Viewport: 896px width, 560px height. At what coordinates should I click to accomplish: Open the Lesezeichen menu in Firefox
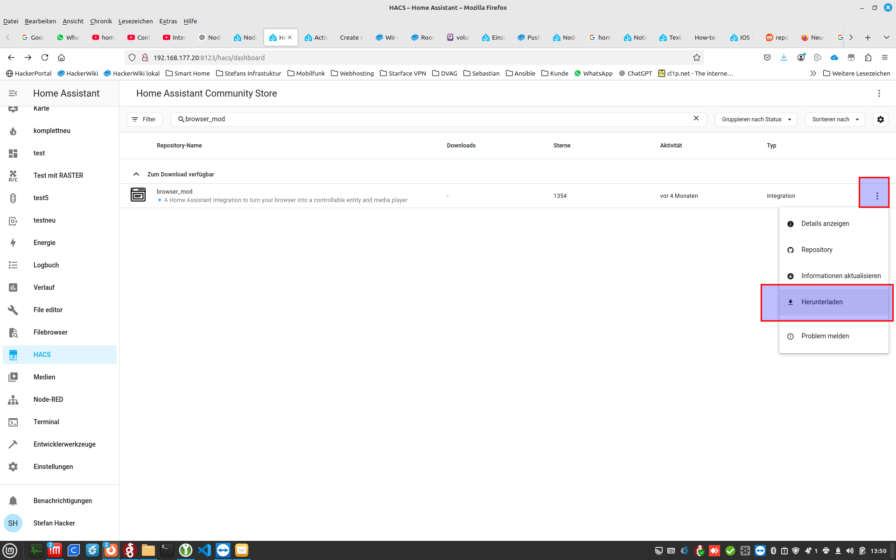coord(135,21)
